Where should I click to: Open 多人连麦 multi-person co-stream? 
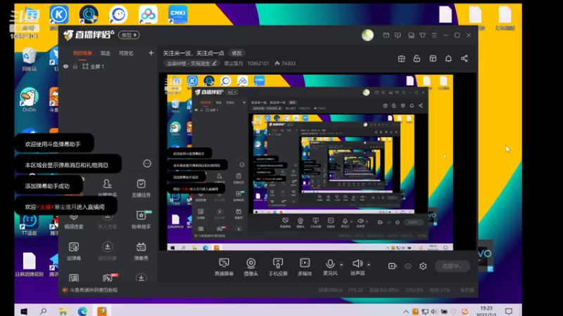coord(108,219)
